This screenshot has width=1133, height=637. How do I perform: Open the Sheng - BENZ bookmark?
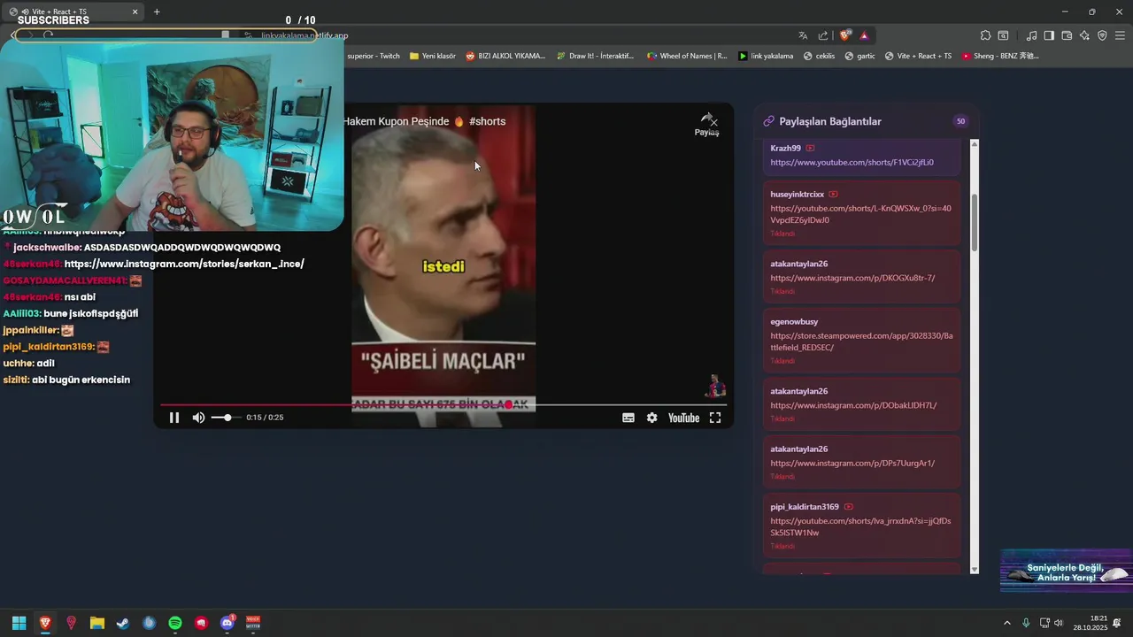coord(1000,56)
